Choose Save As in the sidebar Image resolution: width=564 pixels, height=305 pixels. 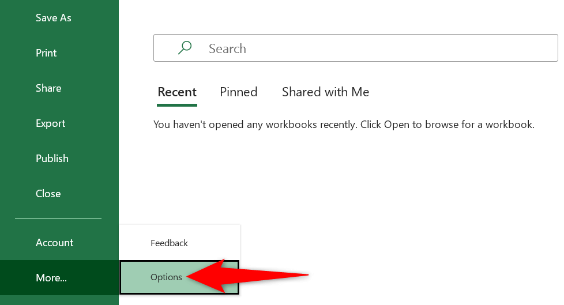pyautogui.click(x=54, y=18)
